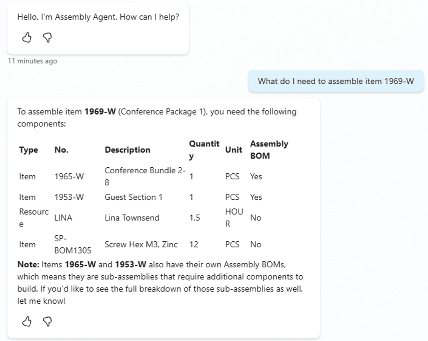428x341 pixels.
Task: Click the "Description" column header
Action: point(127,150)
